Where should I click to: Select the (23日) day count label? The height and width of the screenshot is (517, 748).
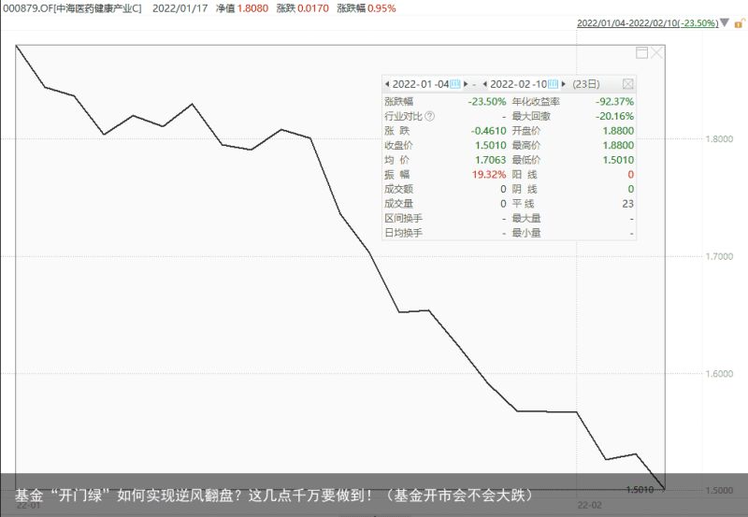(586, 84)
